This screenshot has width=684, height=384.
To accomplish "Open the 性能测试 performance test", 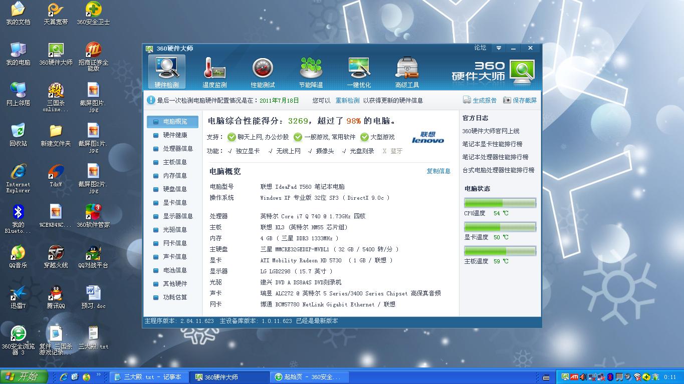I will point(263,72).
